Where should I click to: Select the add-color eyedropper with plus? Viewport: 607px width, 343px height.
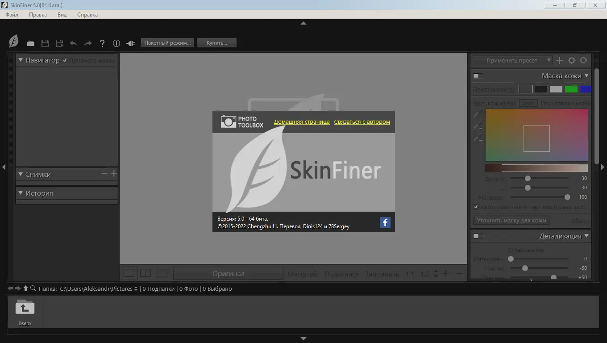click(x=478, y=126)
